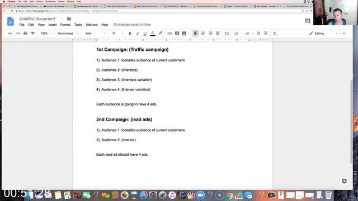Rename the Untitled document title
The height and width of the screenshot is (201, 358).
(x=37, y=18)
